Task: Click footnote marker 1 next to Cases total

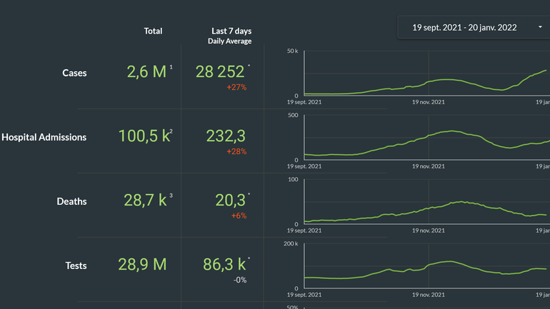Action: tap(171, 67)
